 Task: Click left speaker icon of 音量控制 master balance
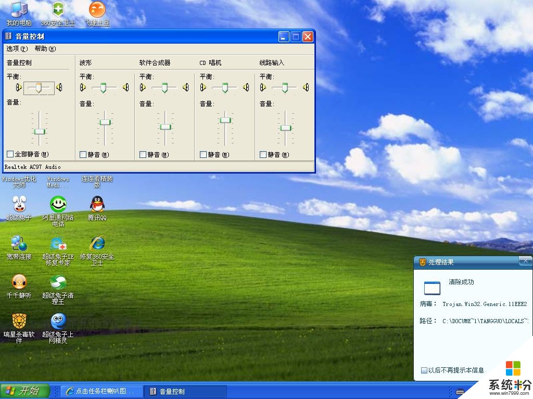[19, 87]
